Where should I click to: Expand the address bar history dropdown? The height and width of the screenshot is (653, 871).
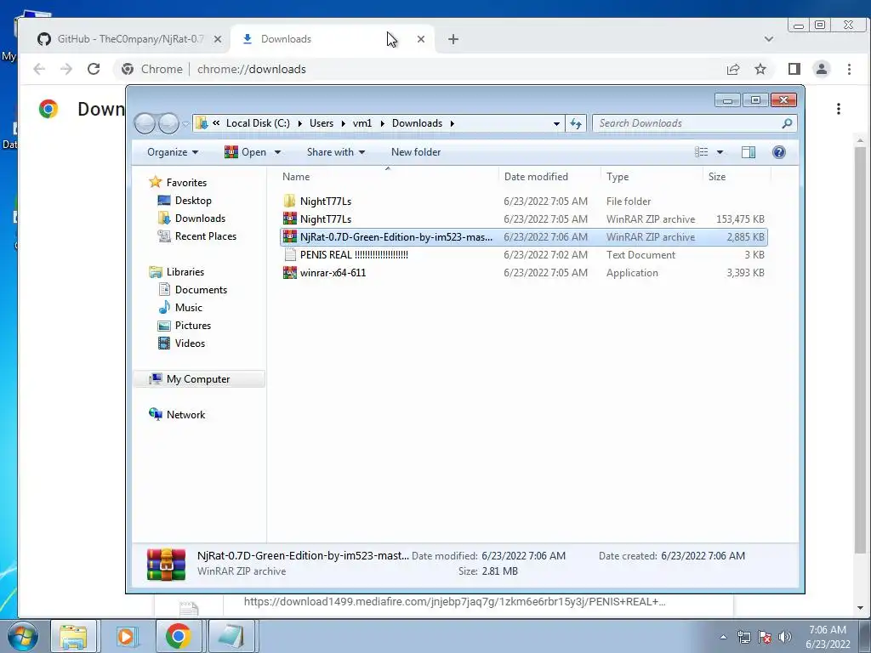click(x=556, y=123)
